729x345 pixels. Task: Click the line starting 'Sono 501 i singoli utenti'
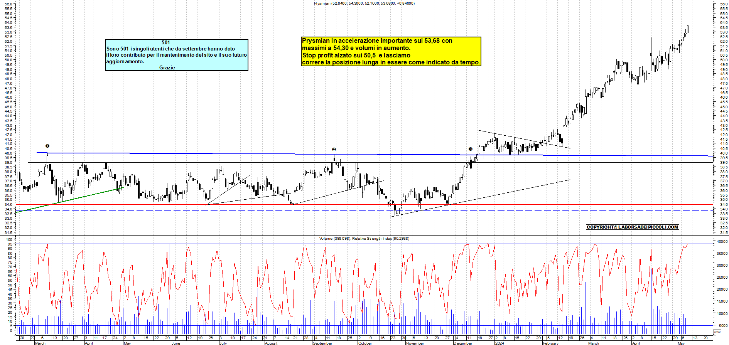(170, 49)
